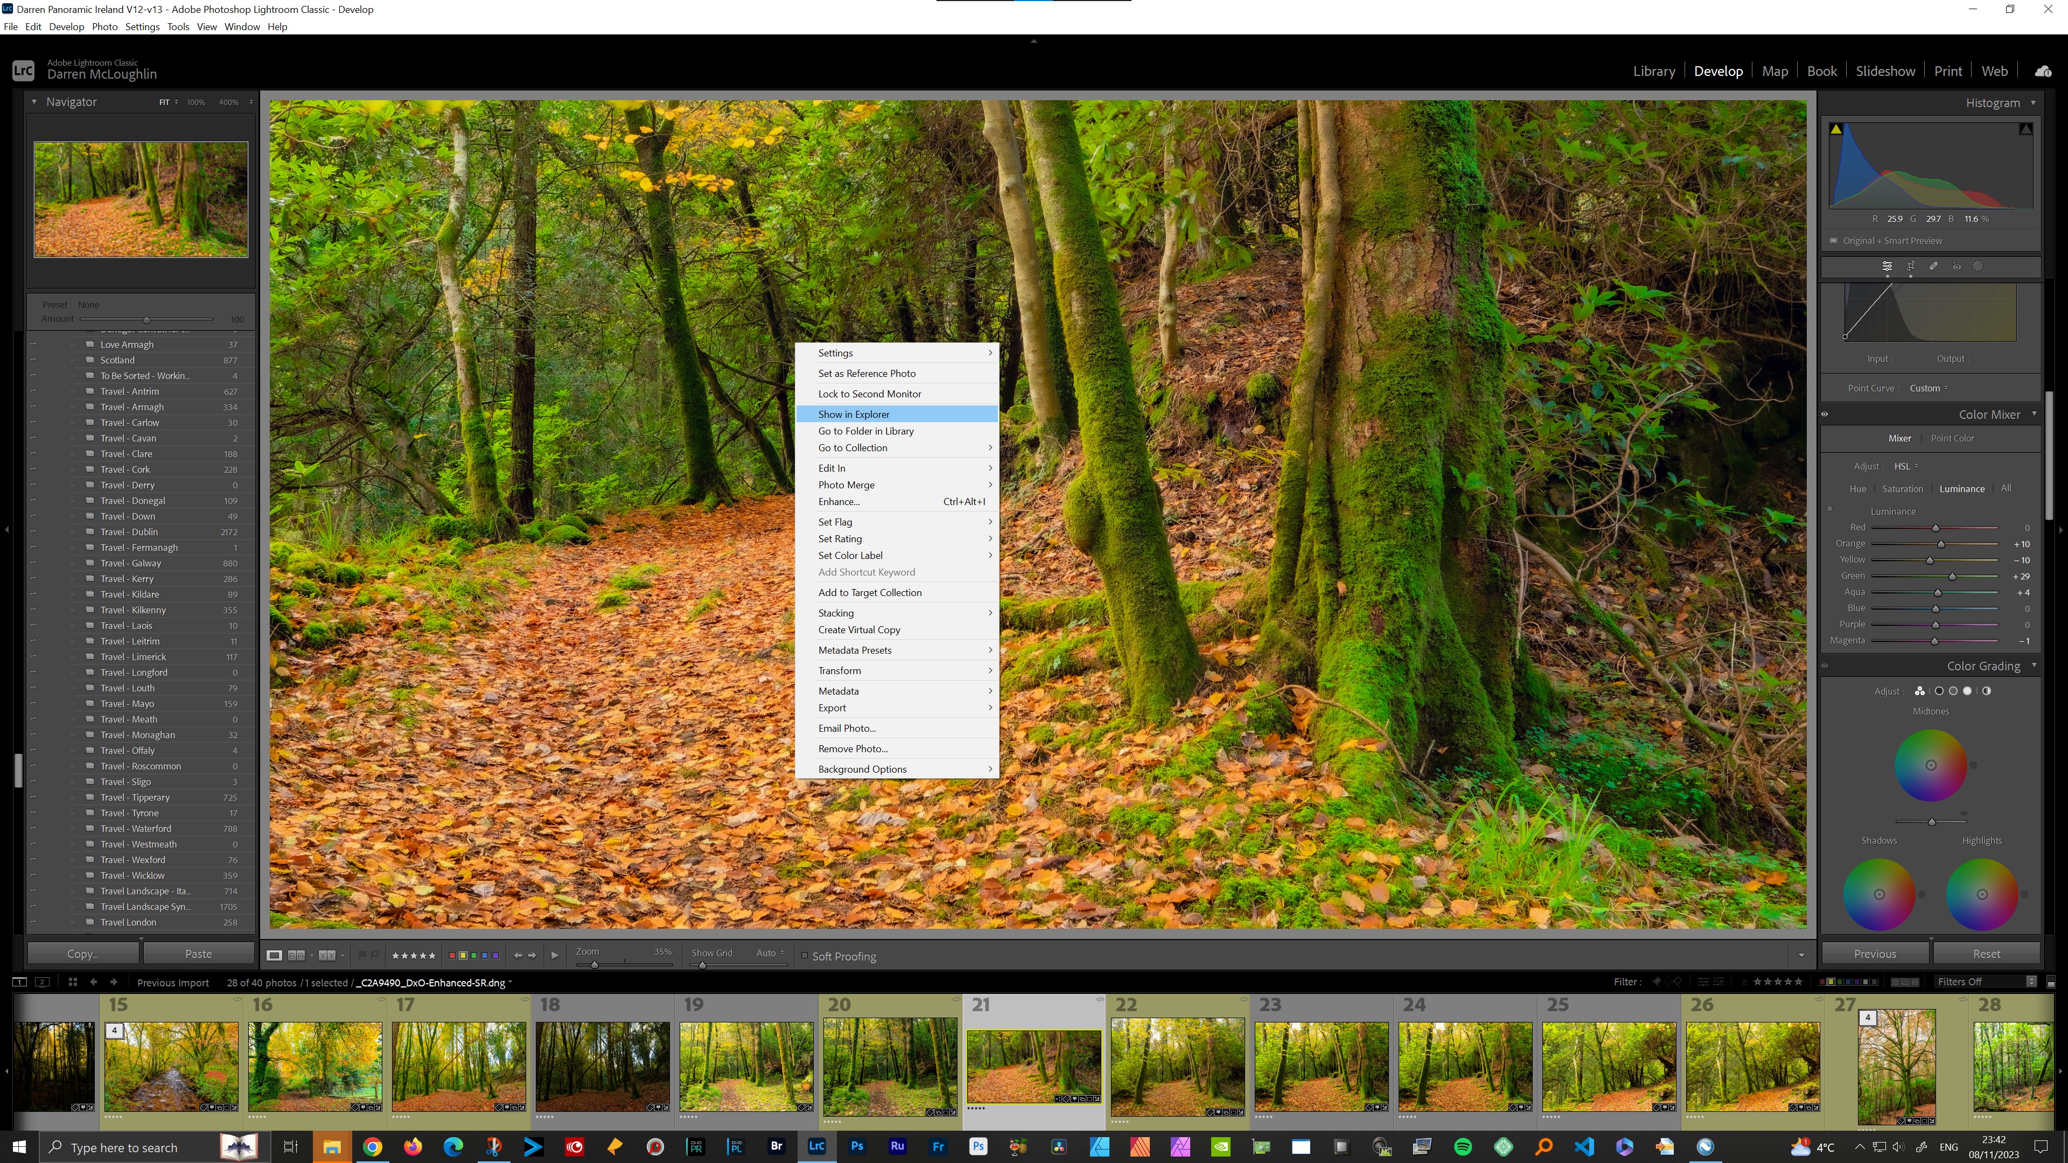Viewport: 2068px width, 1163px height.
Task: Choose Create Virtual Copy in context menu
Action: click(x=897, y=630)
